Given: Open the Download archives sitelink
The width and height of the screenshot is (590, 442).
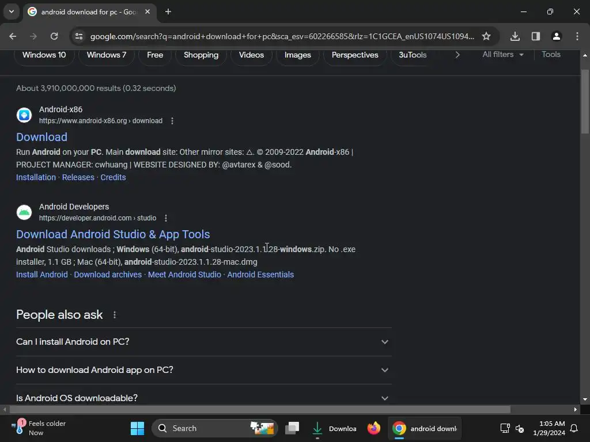Looking at the screenshot, I should point(108,275).
